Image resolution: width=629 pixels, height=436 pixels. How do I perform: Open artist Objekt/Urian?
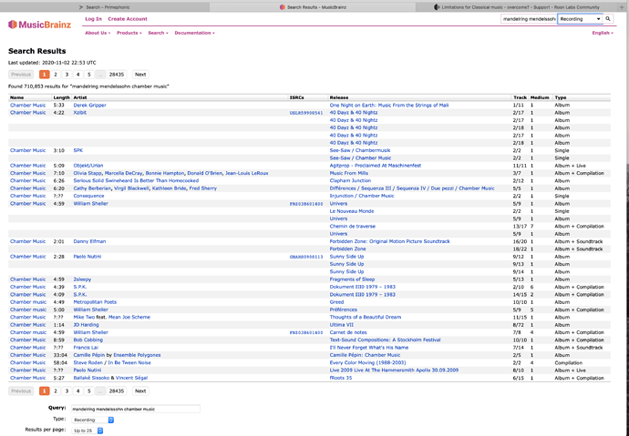tap(88, 166)
